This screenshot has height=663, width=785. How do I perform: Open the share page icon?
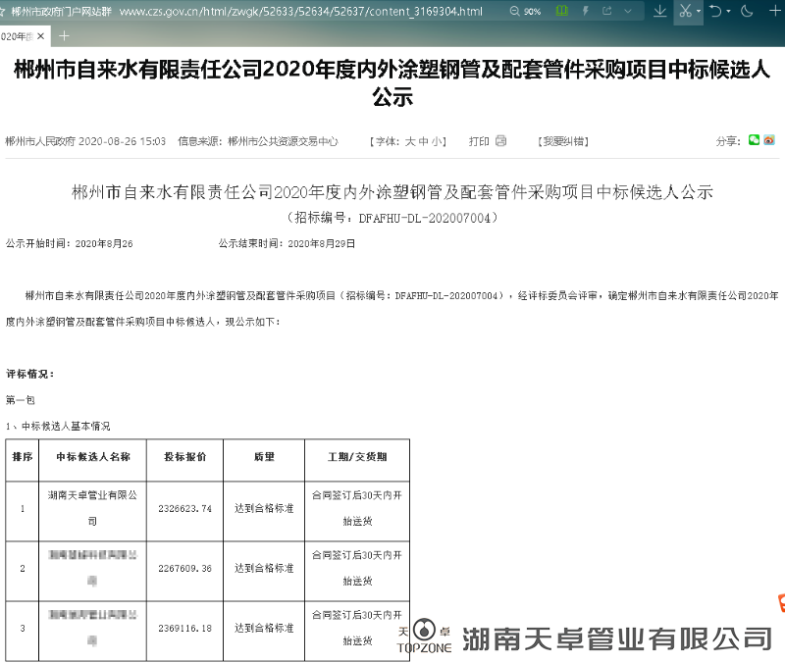607,11
